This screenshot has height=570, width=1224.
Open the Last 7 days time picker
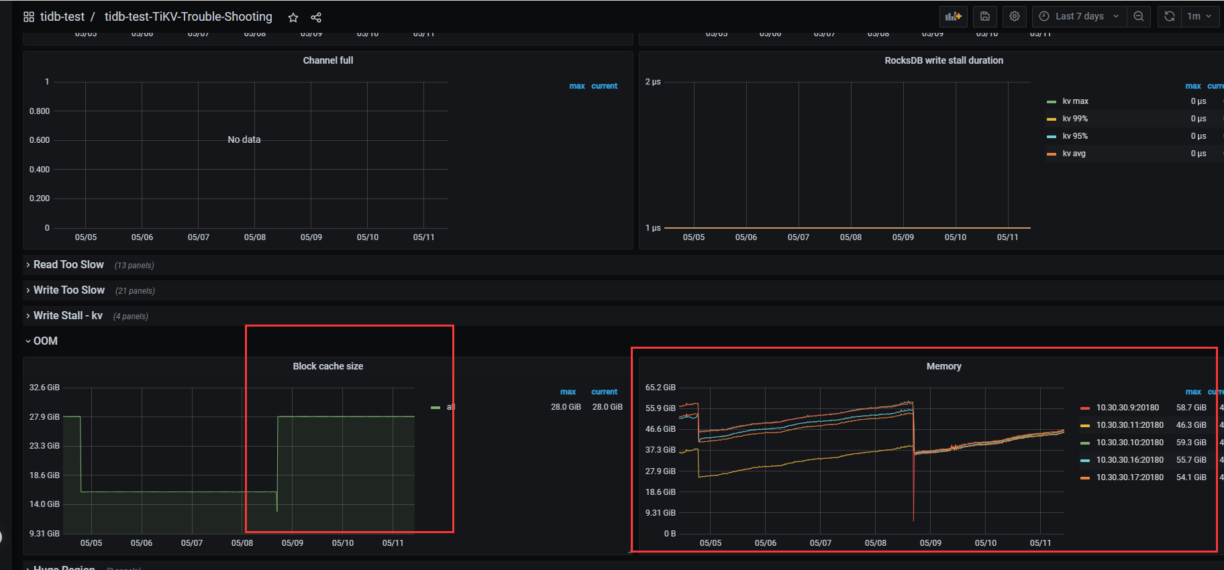pyautogui.click(x=1080, y=17)
